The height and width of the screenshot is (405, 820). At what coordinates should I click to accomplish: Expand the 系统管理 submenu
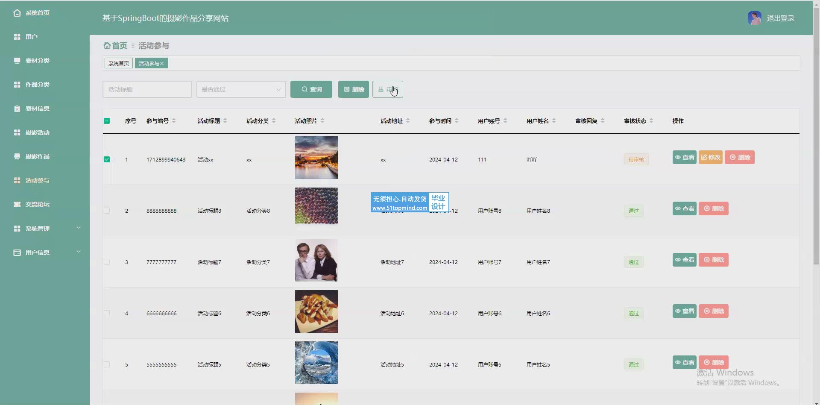pyautogui.click(x=45, y=229)
